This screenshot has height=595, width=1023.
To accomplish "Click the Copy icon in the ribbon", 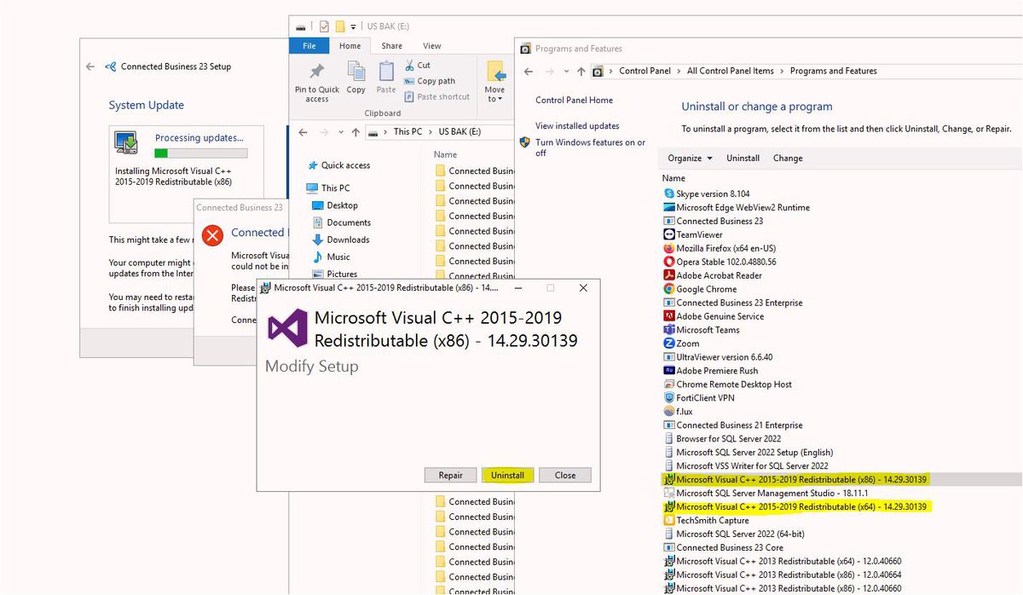I will (355, 73).
